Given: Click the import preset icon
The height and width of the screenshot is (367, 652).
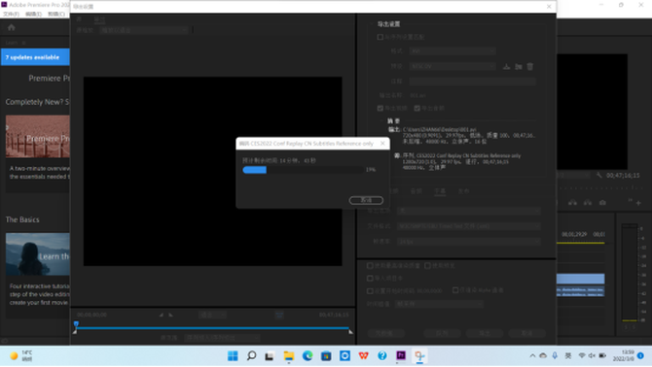Looking at the screenshot, I should point(518,66).
